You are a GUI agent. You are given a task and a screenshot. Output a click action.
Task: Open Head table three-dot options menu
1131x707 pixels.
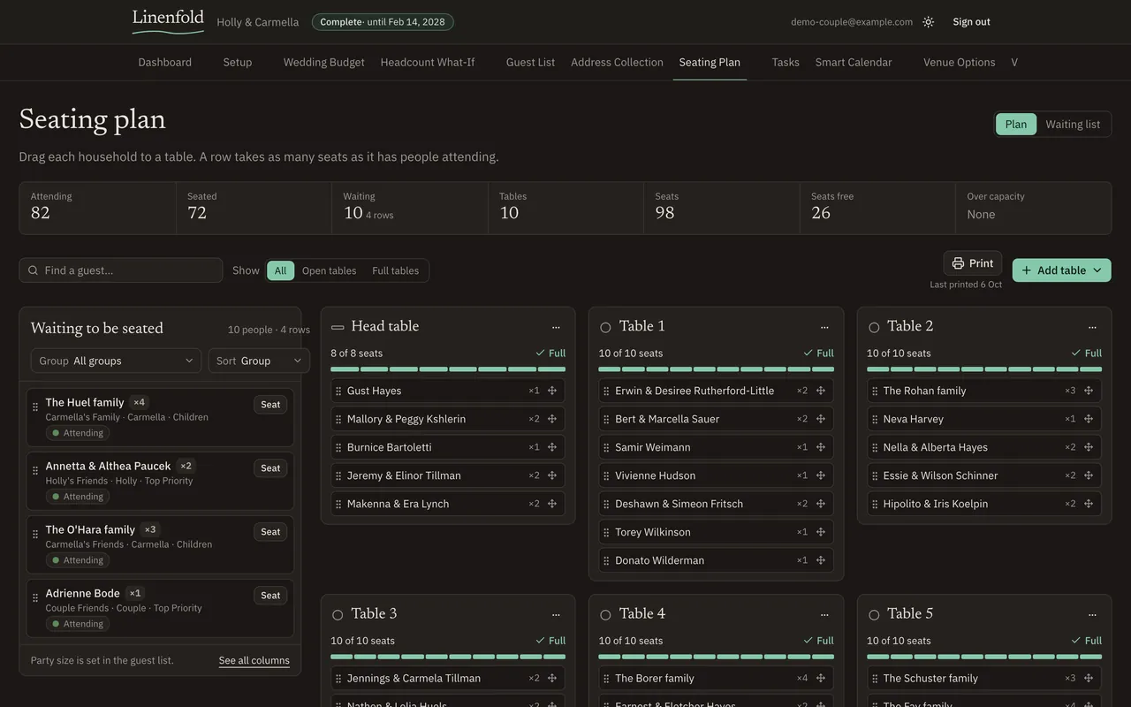[x=556, y=327]
